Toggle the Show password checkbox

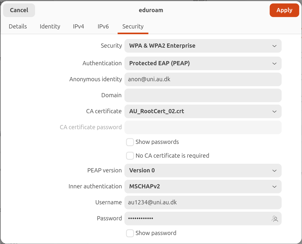click(130, 233)
